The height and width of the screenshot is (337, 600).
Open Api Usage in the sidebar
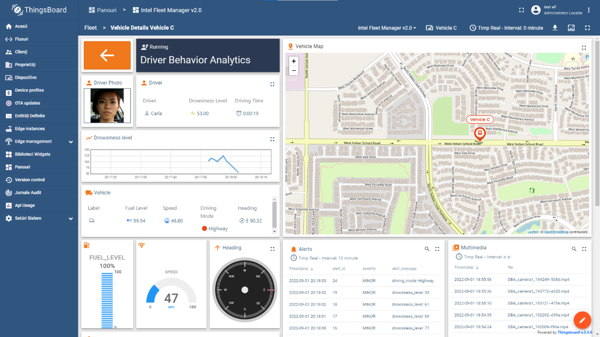[39, 205]
